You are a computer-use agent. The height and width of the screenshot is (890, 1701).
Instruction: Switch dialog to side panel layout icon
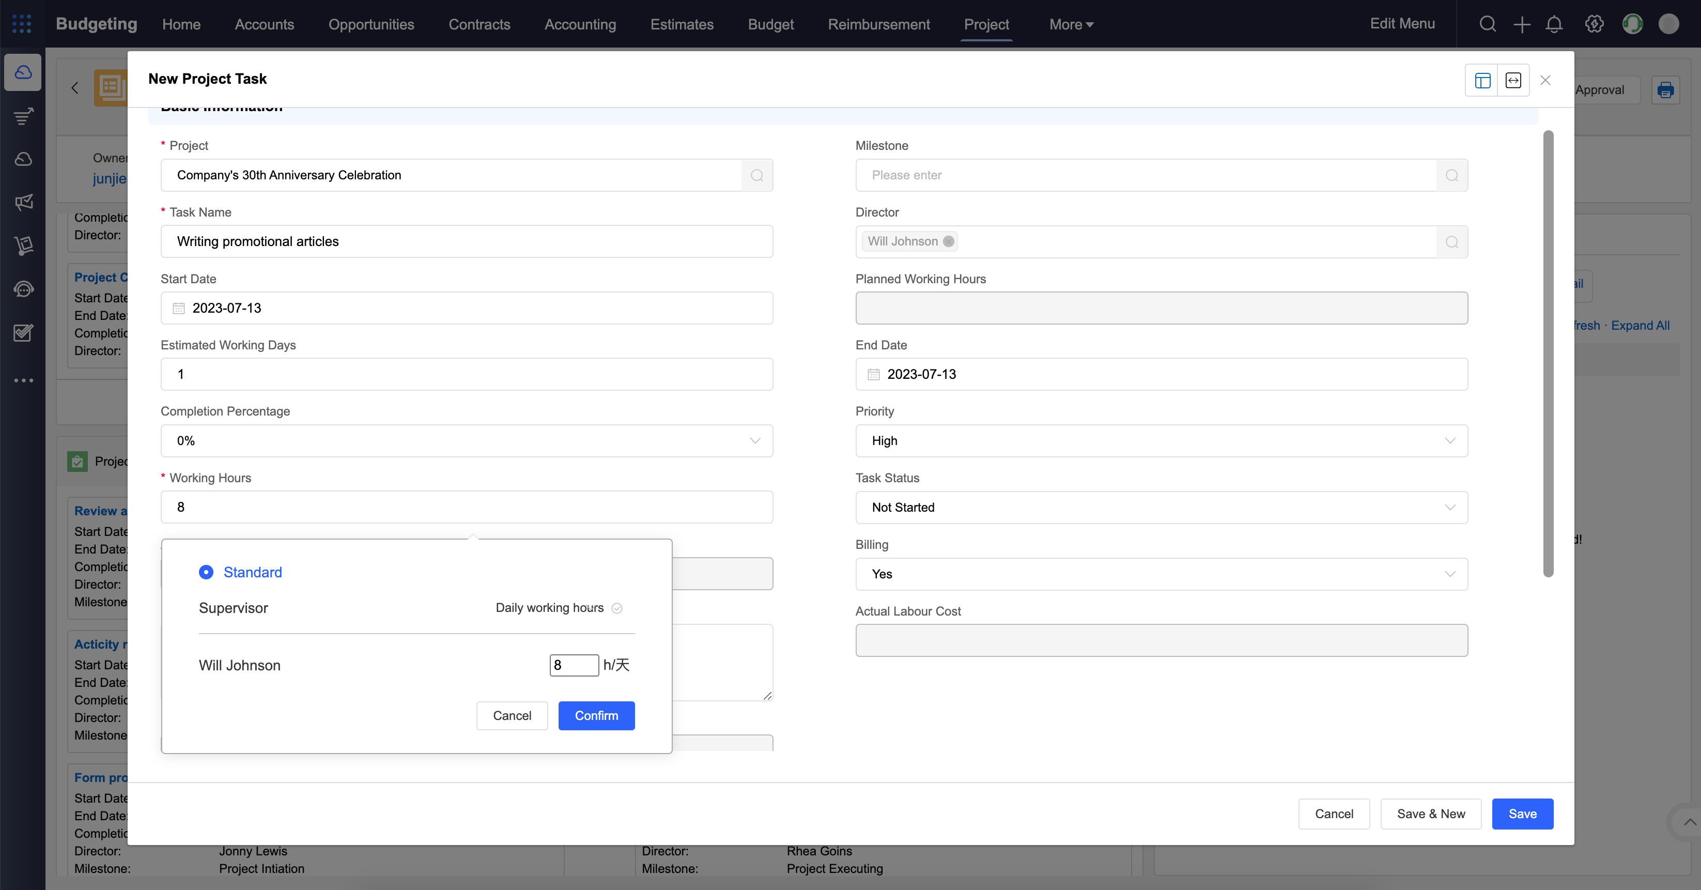(x=1482, y=80)
